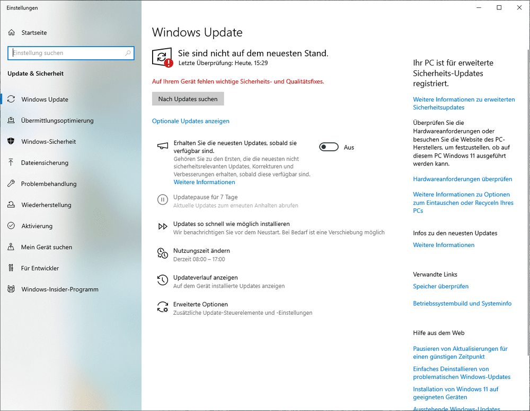Toggle the newest-updates switch labeled Aus
The image size is (530, 411).
[x=329, y=147]
